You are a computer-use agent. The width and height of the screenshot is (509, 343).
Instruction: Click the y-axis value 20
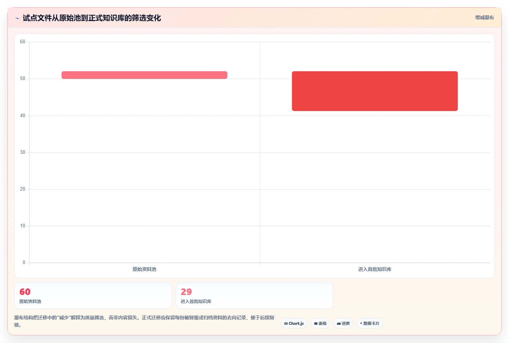click(x=23, y=189)
